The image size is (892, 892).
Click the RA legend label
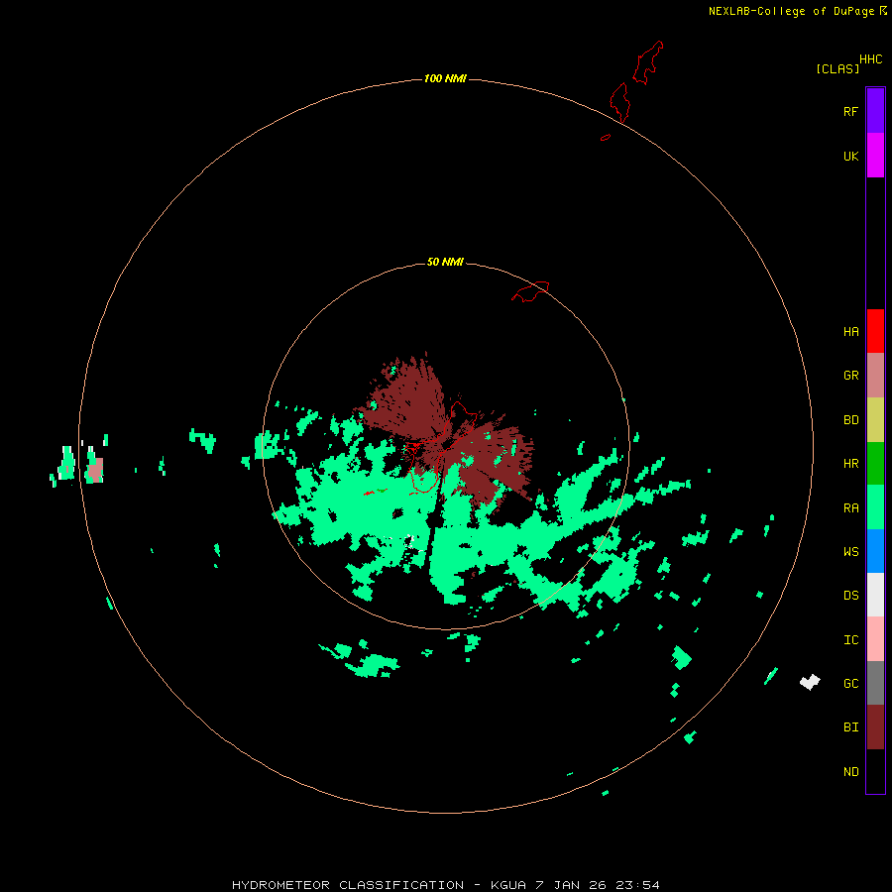850,508
